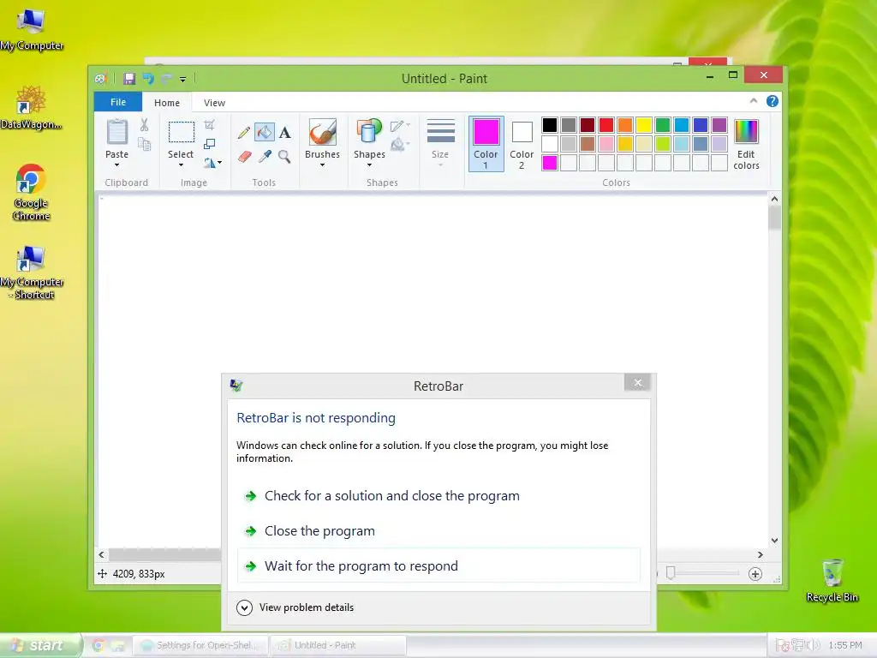Pick the black color swatch
The image size is (877, 658).
(550, 125)
